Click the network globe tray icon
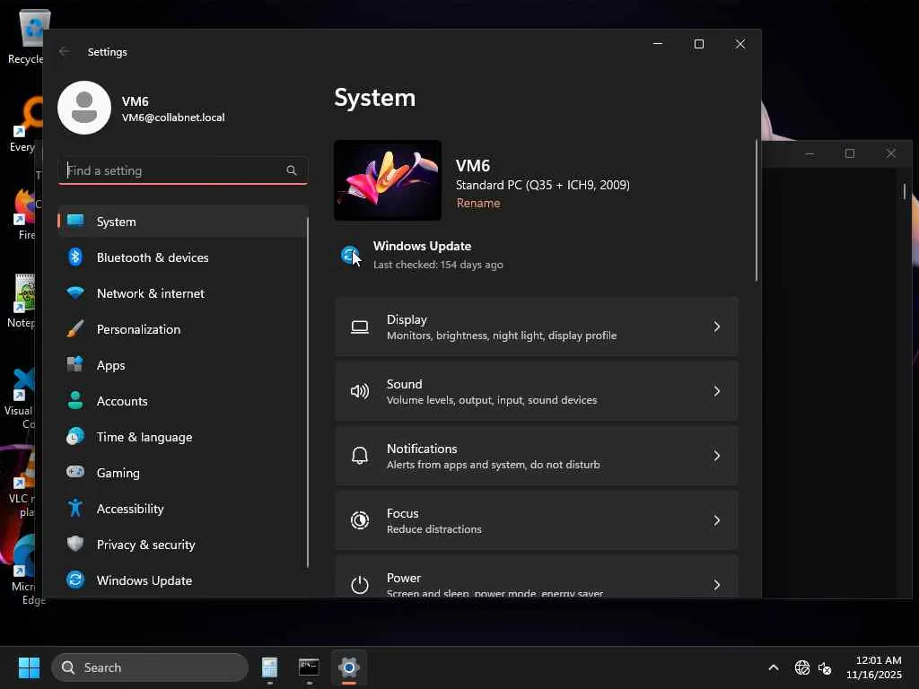The width and height of the screenshot is (919, 689). pos(801,667)
